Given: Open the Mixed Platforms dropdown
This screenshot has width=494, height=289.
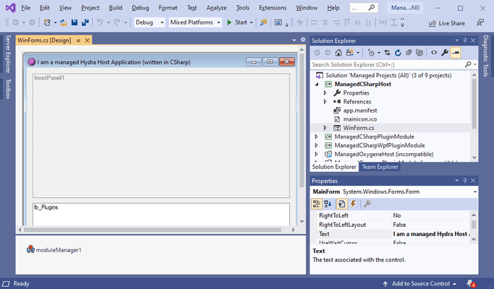Looking at the screenshot, I should point(195,22).
